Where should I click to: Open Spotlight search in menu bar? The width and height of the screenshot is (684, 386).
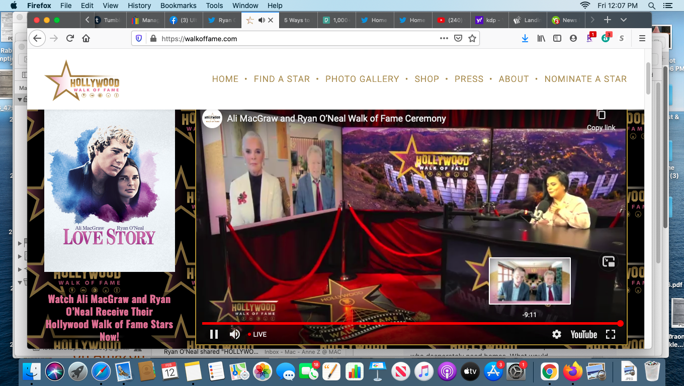click(652, 6)
